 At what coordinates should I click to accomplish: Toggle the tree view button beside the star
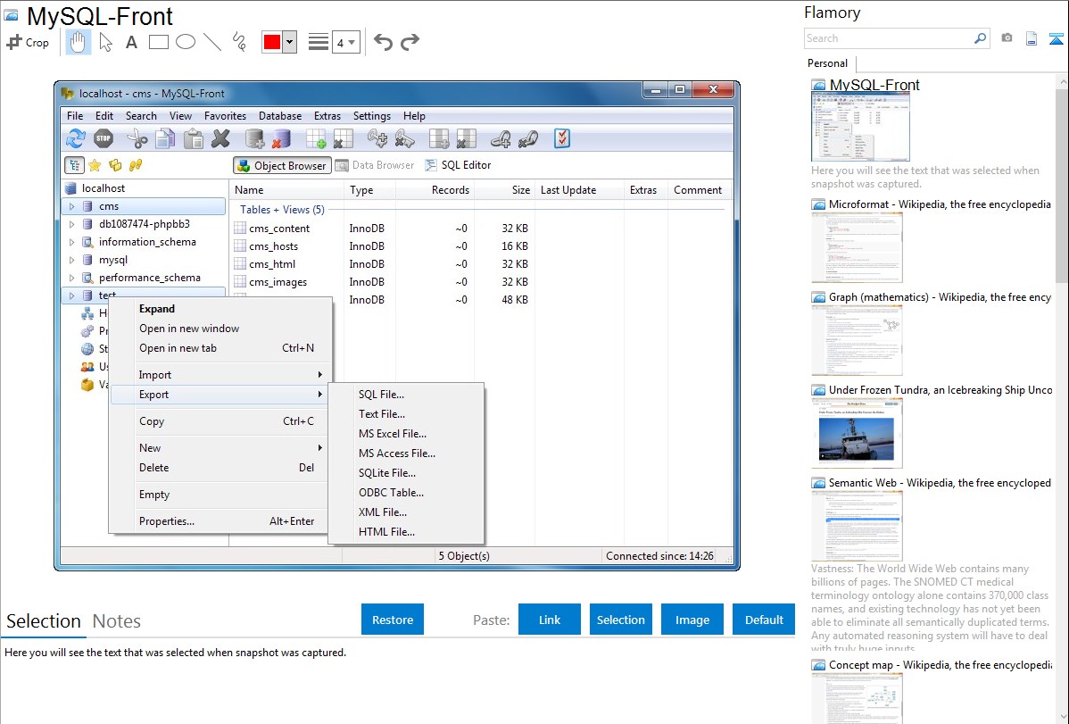[74, 165]
